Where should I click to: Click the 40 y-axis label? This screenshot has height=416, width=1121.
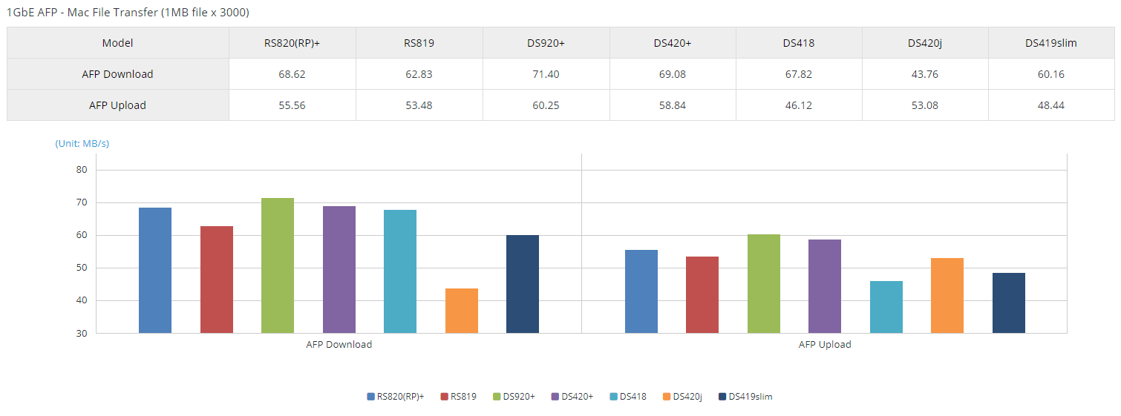82,300
